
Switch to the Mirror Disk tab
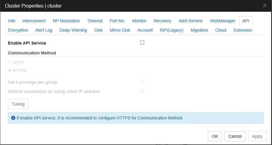tap(120, 30)
